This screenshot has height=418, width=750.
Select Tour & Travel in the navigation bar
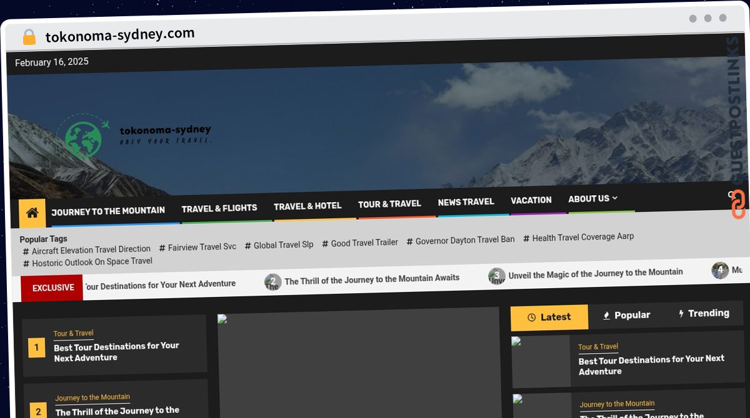(x=389, y=204)
